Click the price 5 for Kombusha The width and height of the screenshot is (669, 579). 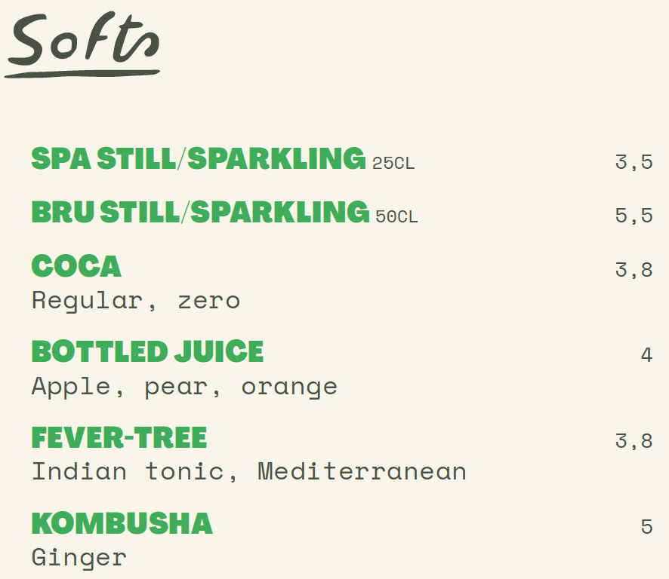(x=647, y=526)
